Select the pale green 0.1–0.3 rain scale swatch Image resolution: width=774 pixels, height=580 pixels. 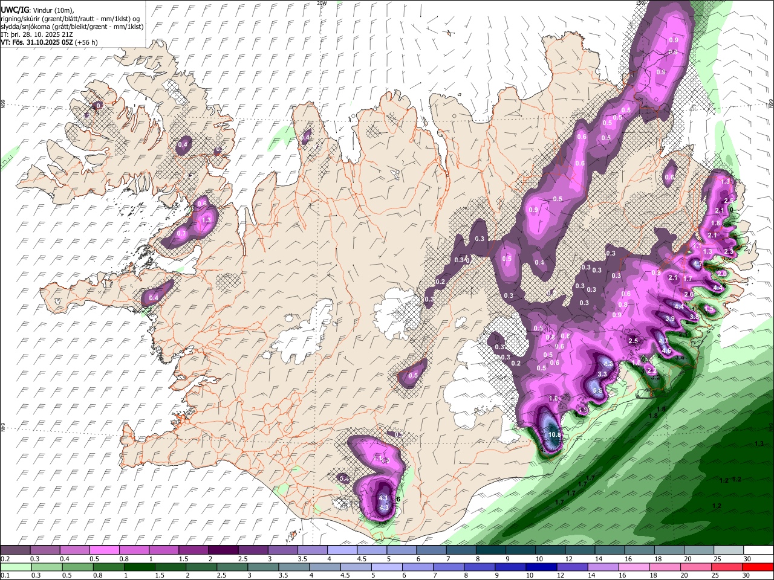click(15, 567)
